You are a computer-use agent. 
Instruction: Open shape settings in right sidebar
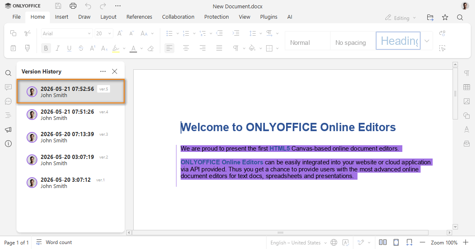pyautogui.click(x=467, y=115)
